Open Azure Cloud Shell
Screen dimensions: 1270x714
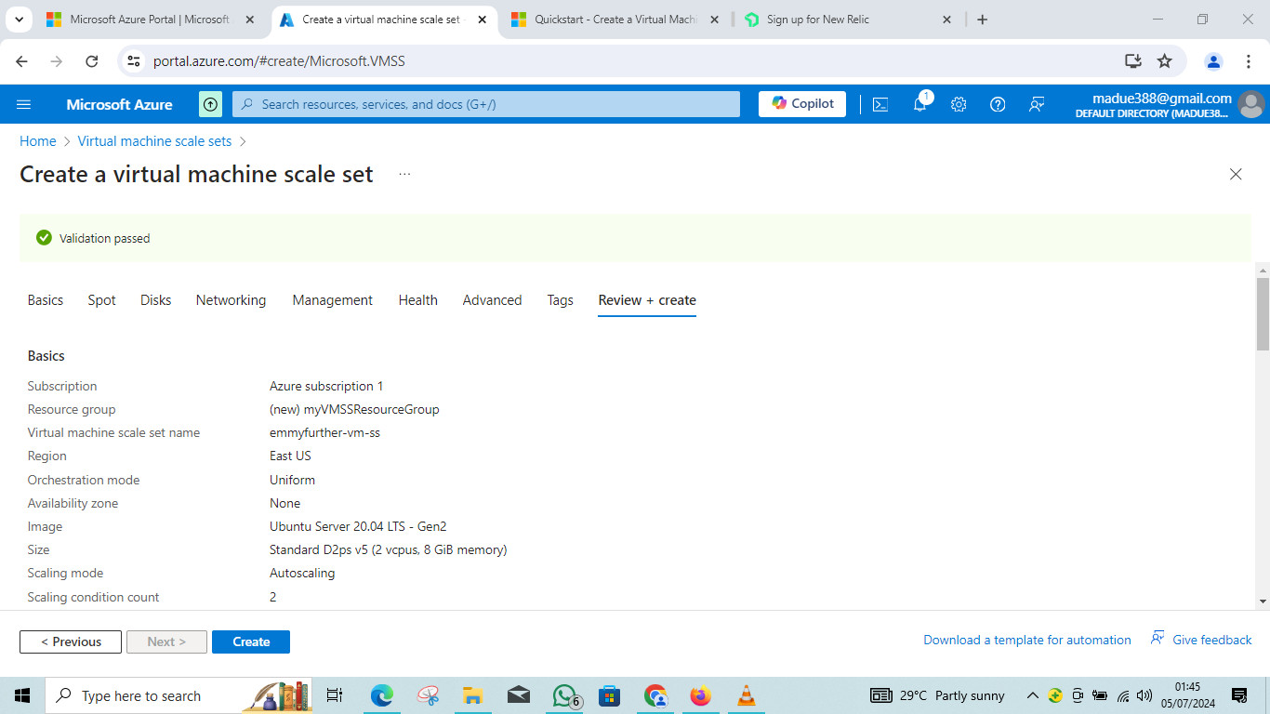[880, 104]
